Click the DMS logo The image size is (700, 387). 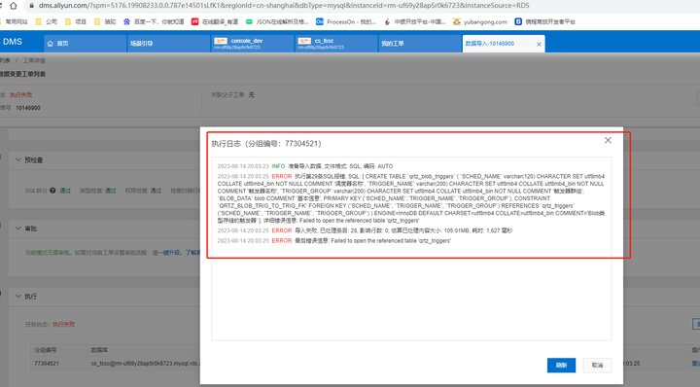pos(12,42)
